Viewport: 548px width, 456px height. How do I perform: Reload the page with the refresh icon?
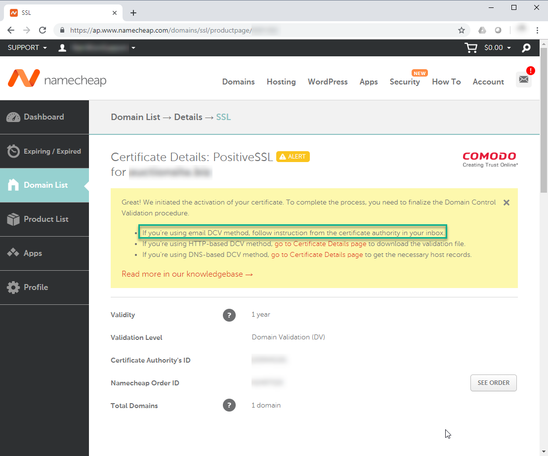(x=42, y=30)
